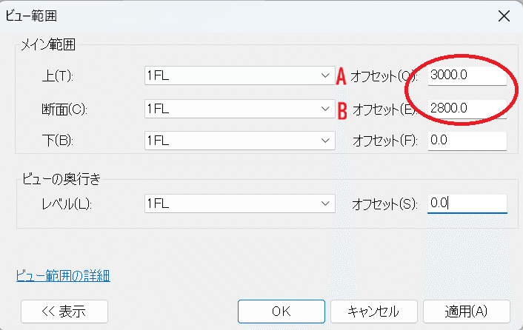Screen dimensions: 523x330
Task: Apply changes with 適用(A) button
Action: click(467, 311)
